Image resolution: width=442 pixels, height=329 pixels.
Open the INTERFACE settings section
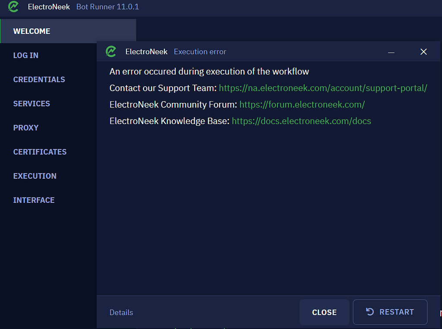tap(34, 200)
